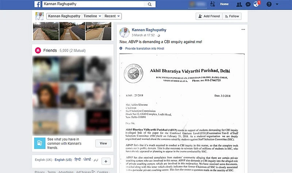Select the Urdu language link

[96, 160]
